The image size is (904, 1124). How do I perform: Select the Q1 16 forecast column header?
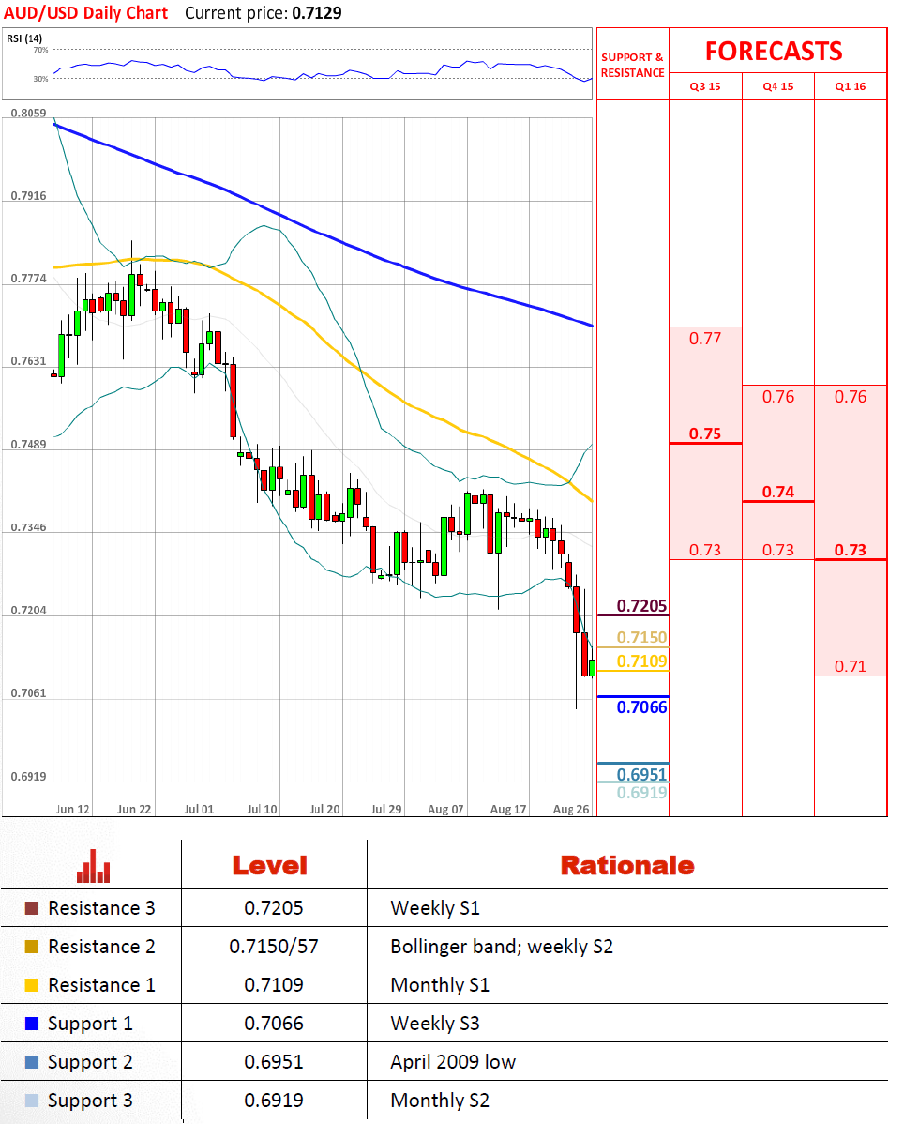point(850,86)
